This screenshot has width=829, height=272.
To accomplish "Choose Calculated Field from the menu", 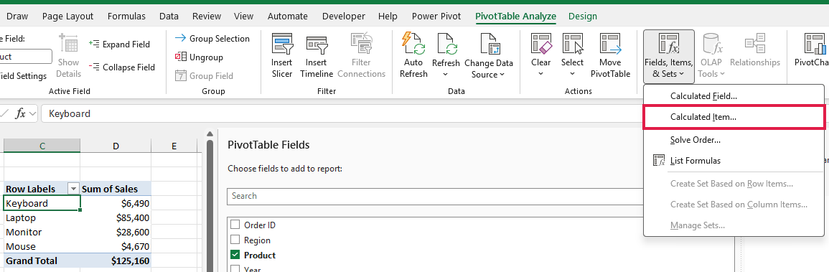I will tap(734, 96).
